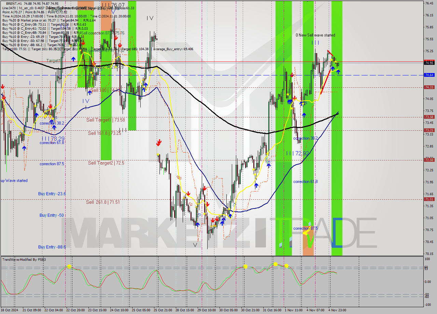Click the '0 New Sell wave started' label
This screenshot has height=314, width=437.
pyautogui.click(x=315, y=35)
